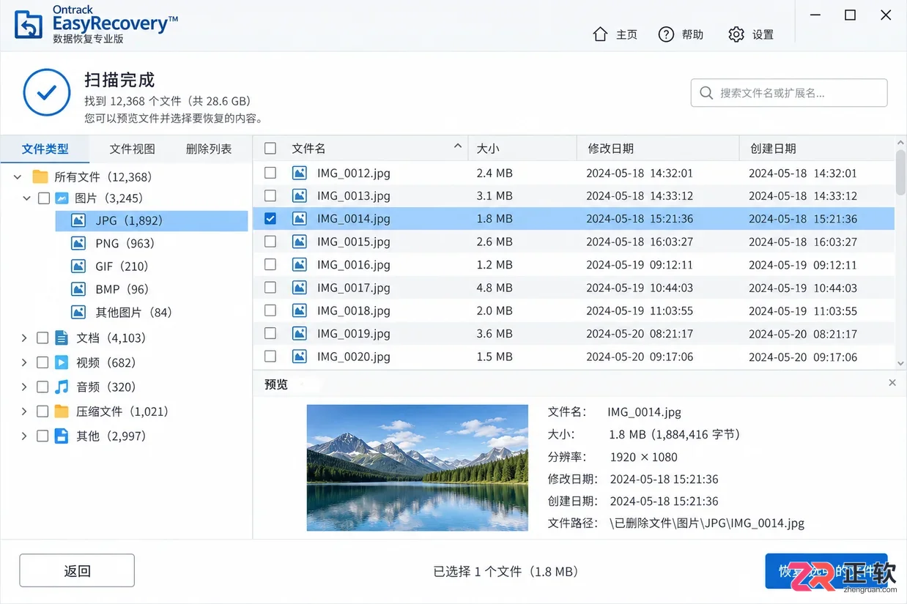Tick the 视频 (682) category checkbox

(42, 362)
